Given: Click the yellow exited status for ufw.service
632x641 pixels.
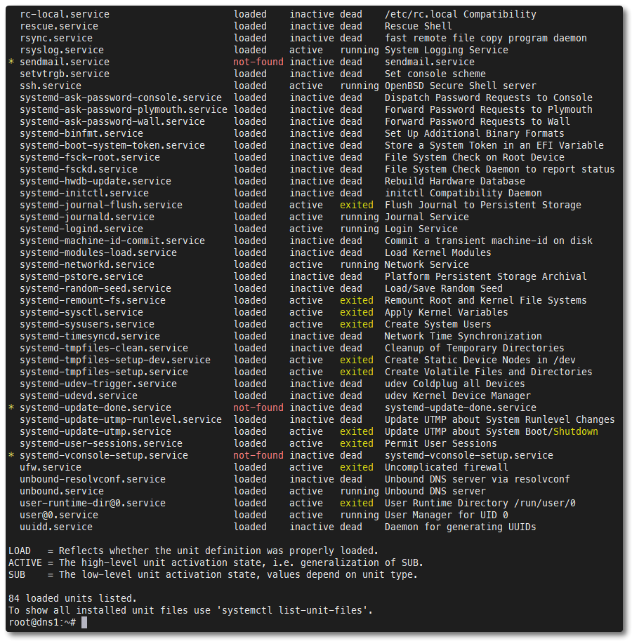Looking at the screenshot, I should (x=356, y=467).
